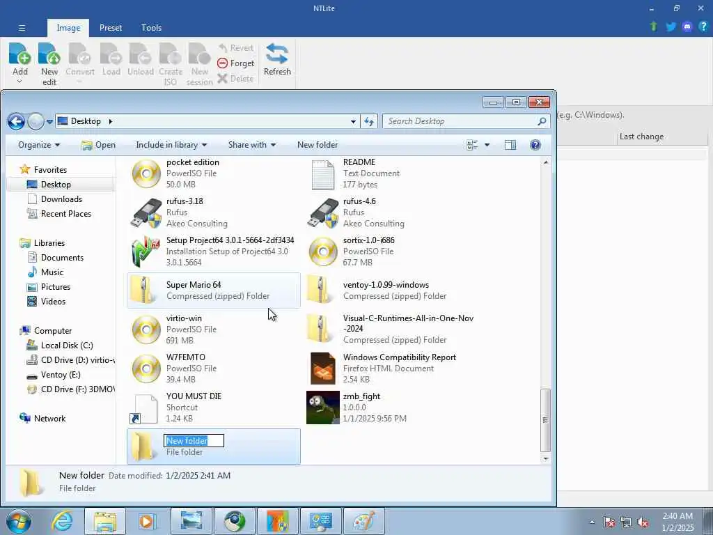Select Desktop in navigation pane

[x=56, y=184]
